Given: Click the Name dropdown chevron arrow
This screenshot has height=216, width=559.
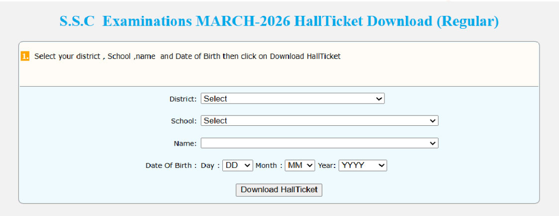Looking at the screenshot, I should click(x=433, y=143).
